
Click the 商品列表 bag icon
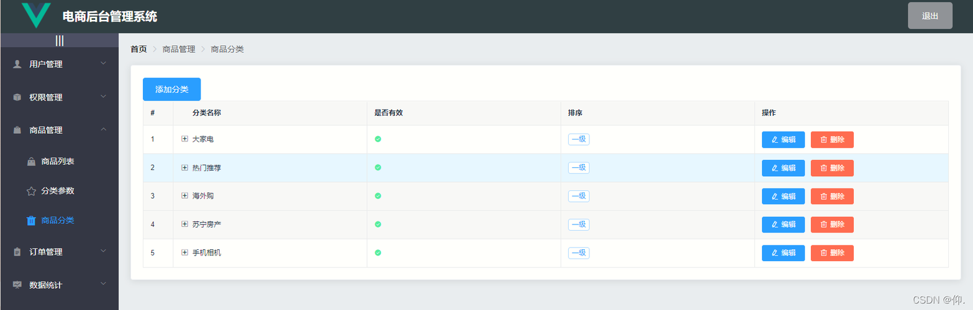(x=31, y=161)
